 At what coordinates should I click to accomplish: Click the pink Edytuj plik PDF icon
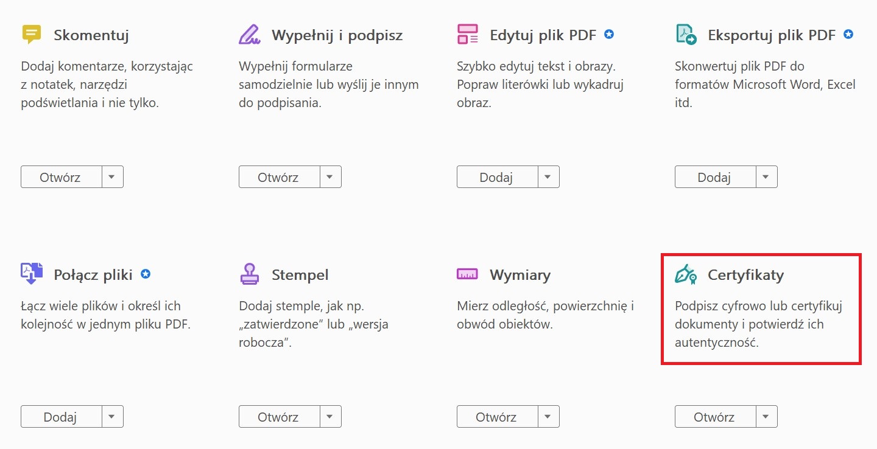pyautogui.click(x=467, y=34)
